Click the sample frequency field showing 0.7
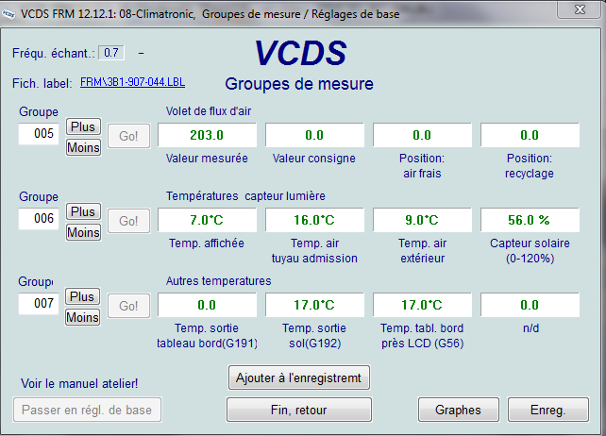The height and width of the screenshot is (436, 606). [111, 53]
